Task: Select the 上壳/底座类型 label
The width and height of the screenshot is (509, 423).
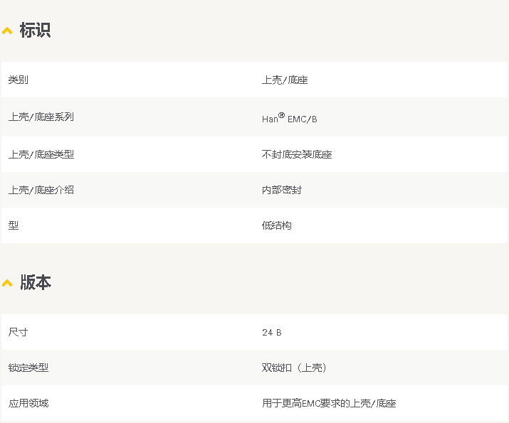Action: tap(41, 154)
